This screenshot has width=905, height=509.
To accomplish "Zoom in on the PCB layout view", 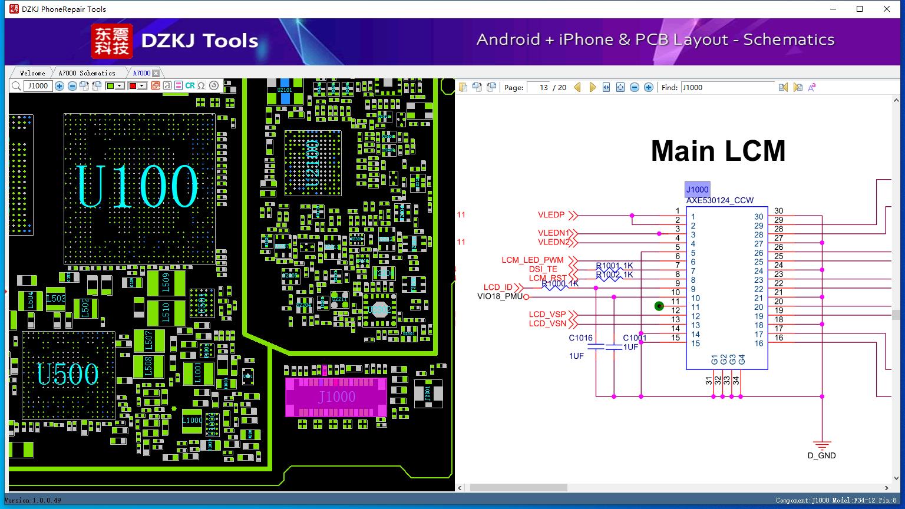I will [60, 86].
